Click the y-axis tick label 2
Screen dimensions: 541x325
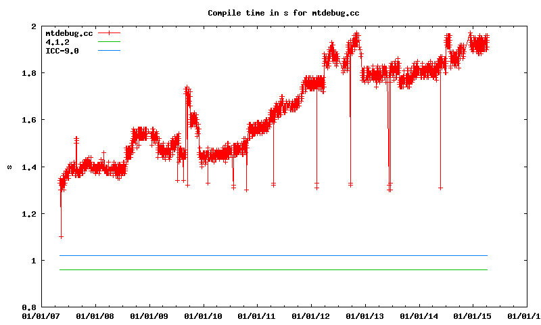point(32,26)
